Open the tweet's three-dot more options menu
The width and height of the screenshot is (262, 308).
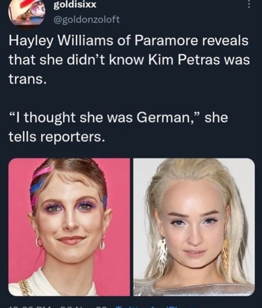pos(249,4)
